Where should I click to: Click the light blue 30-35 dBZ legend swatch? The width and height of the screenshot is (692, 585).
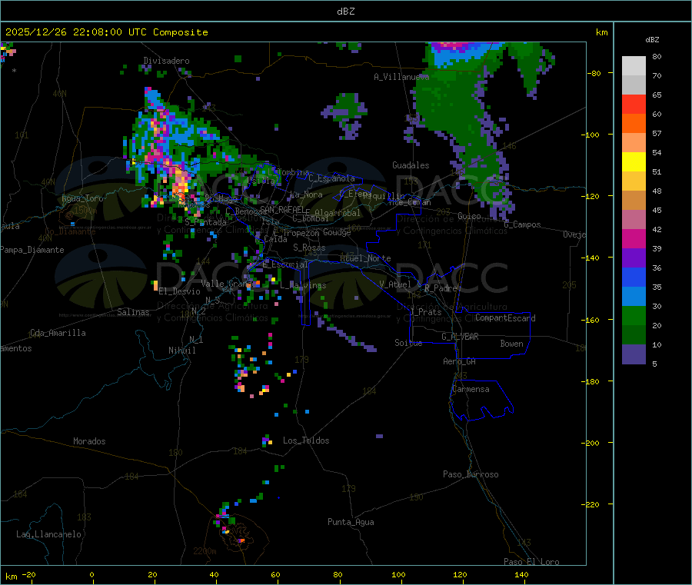pyautogui.click(x=634, y=297)
